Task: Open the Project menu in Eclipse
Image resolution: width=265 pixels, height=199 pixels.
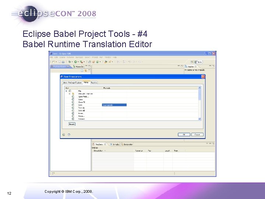Action: click(95, 57)
